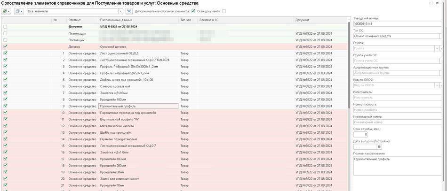Click the 'Документ' column header
The height and width of the screenshot is (191, 447).
point(320,20)
